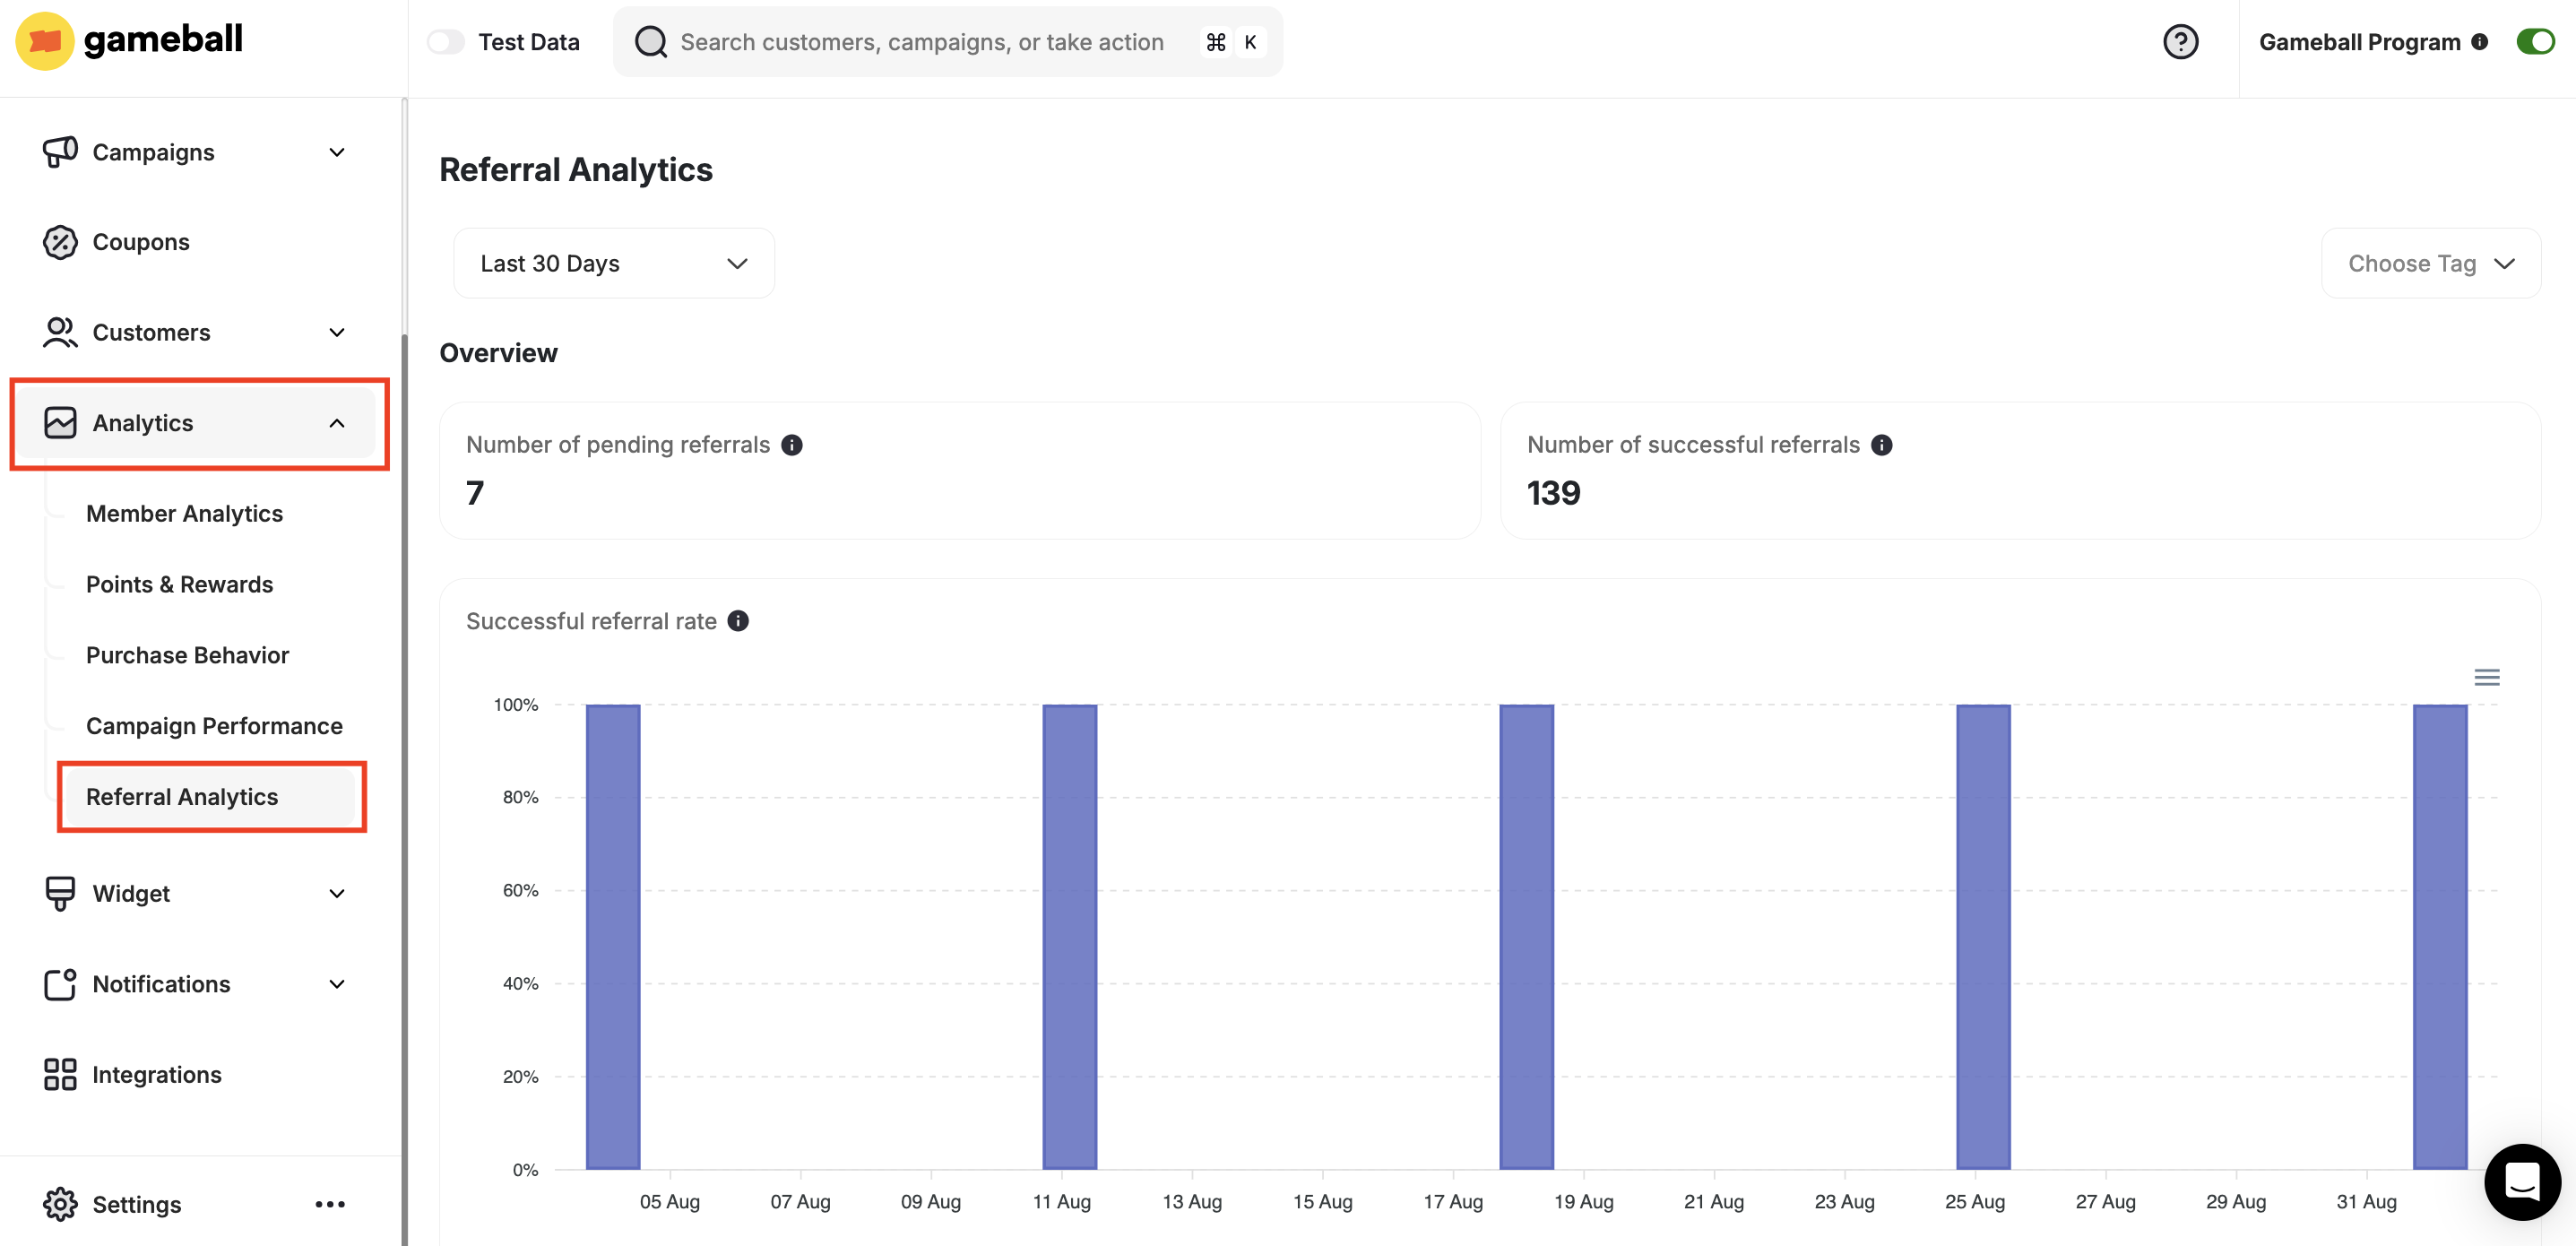Select Campaign Performance in sidebar
The width and height of the screenshot is (2576, 1246).
tap(214, 725)
